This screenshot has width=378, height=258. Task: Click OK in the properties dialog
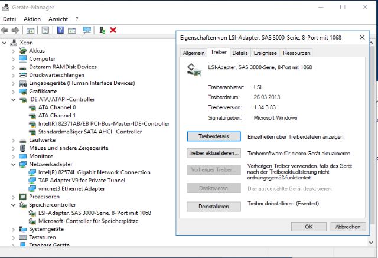click(x=308, y=227)
